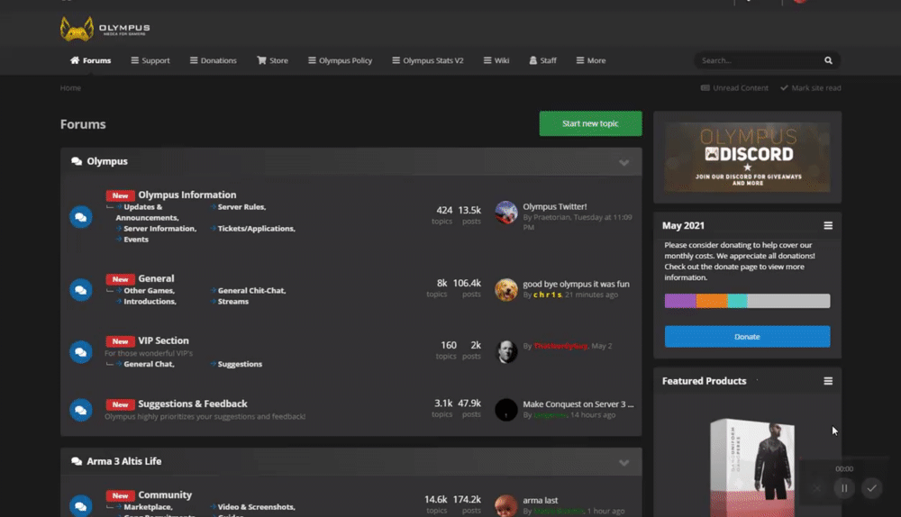Open Server Information subforum

tap(159, 229)
